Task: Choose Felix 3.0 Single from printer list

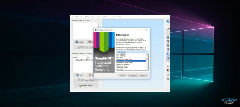Action: [x=131, y=56]
